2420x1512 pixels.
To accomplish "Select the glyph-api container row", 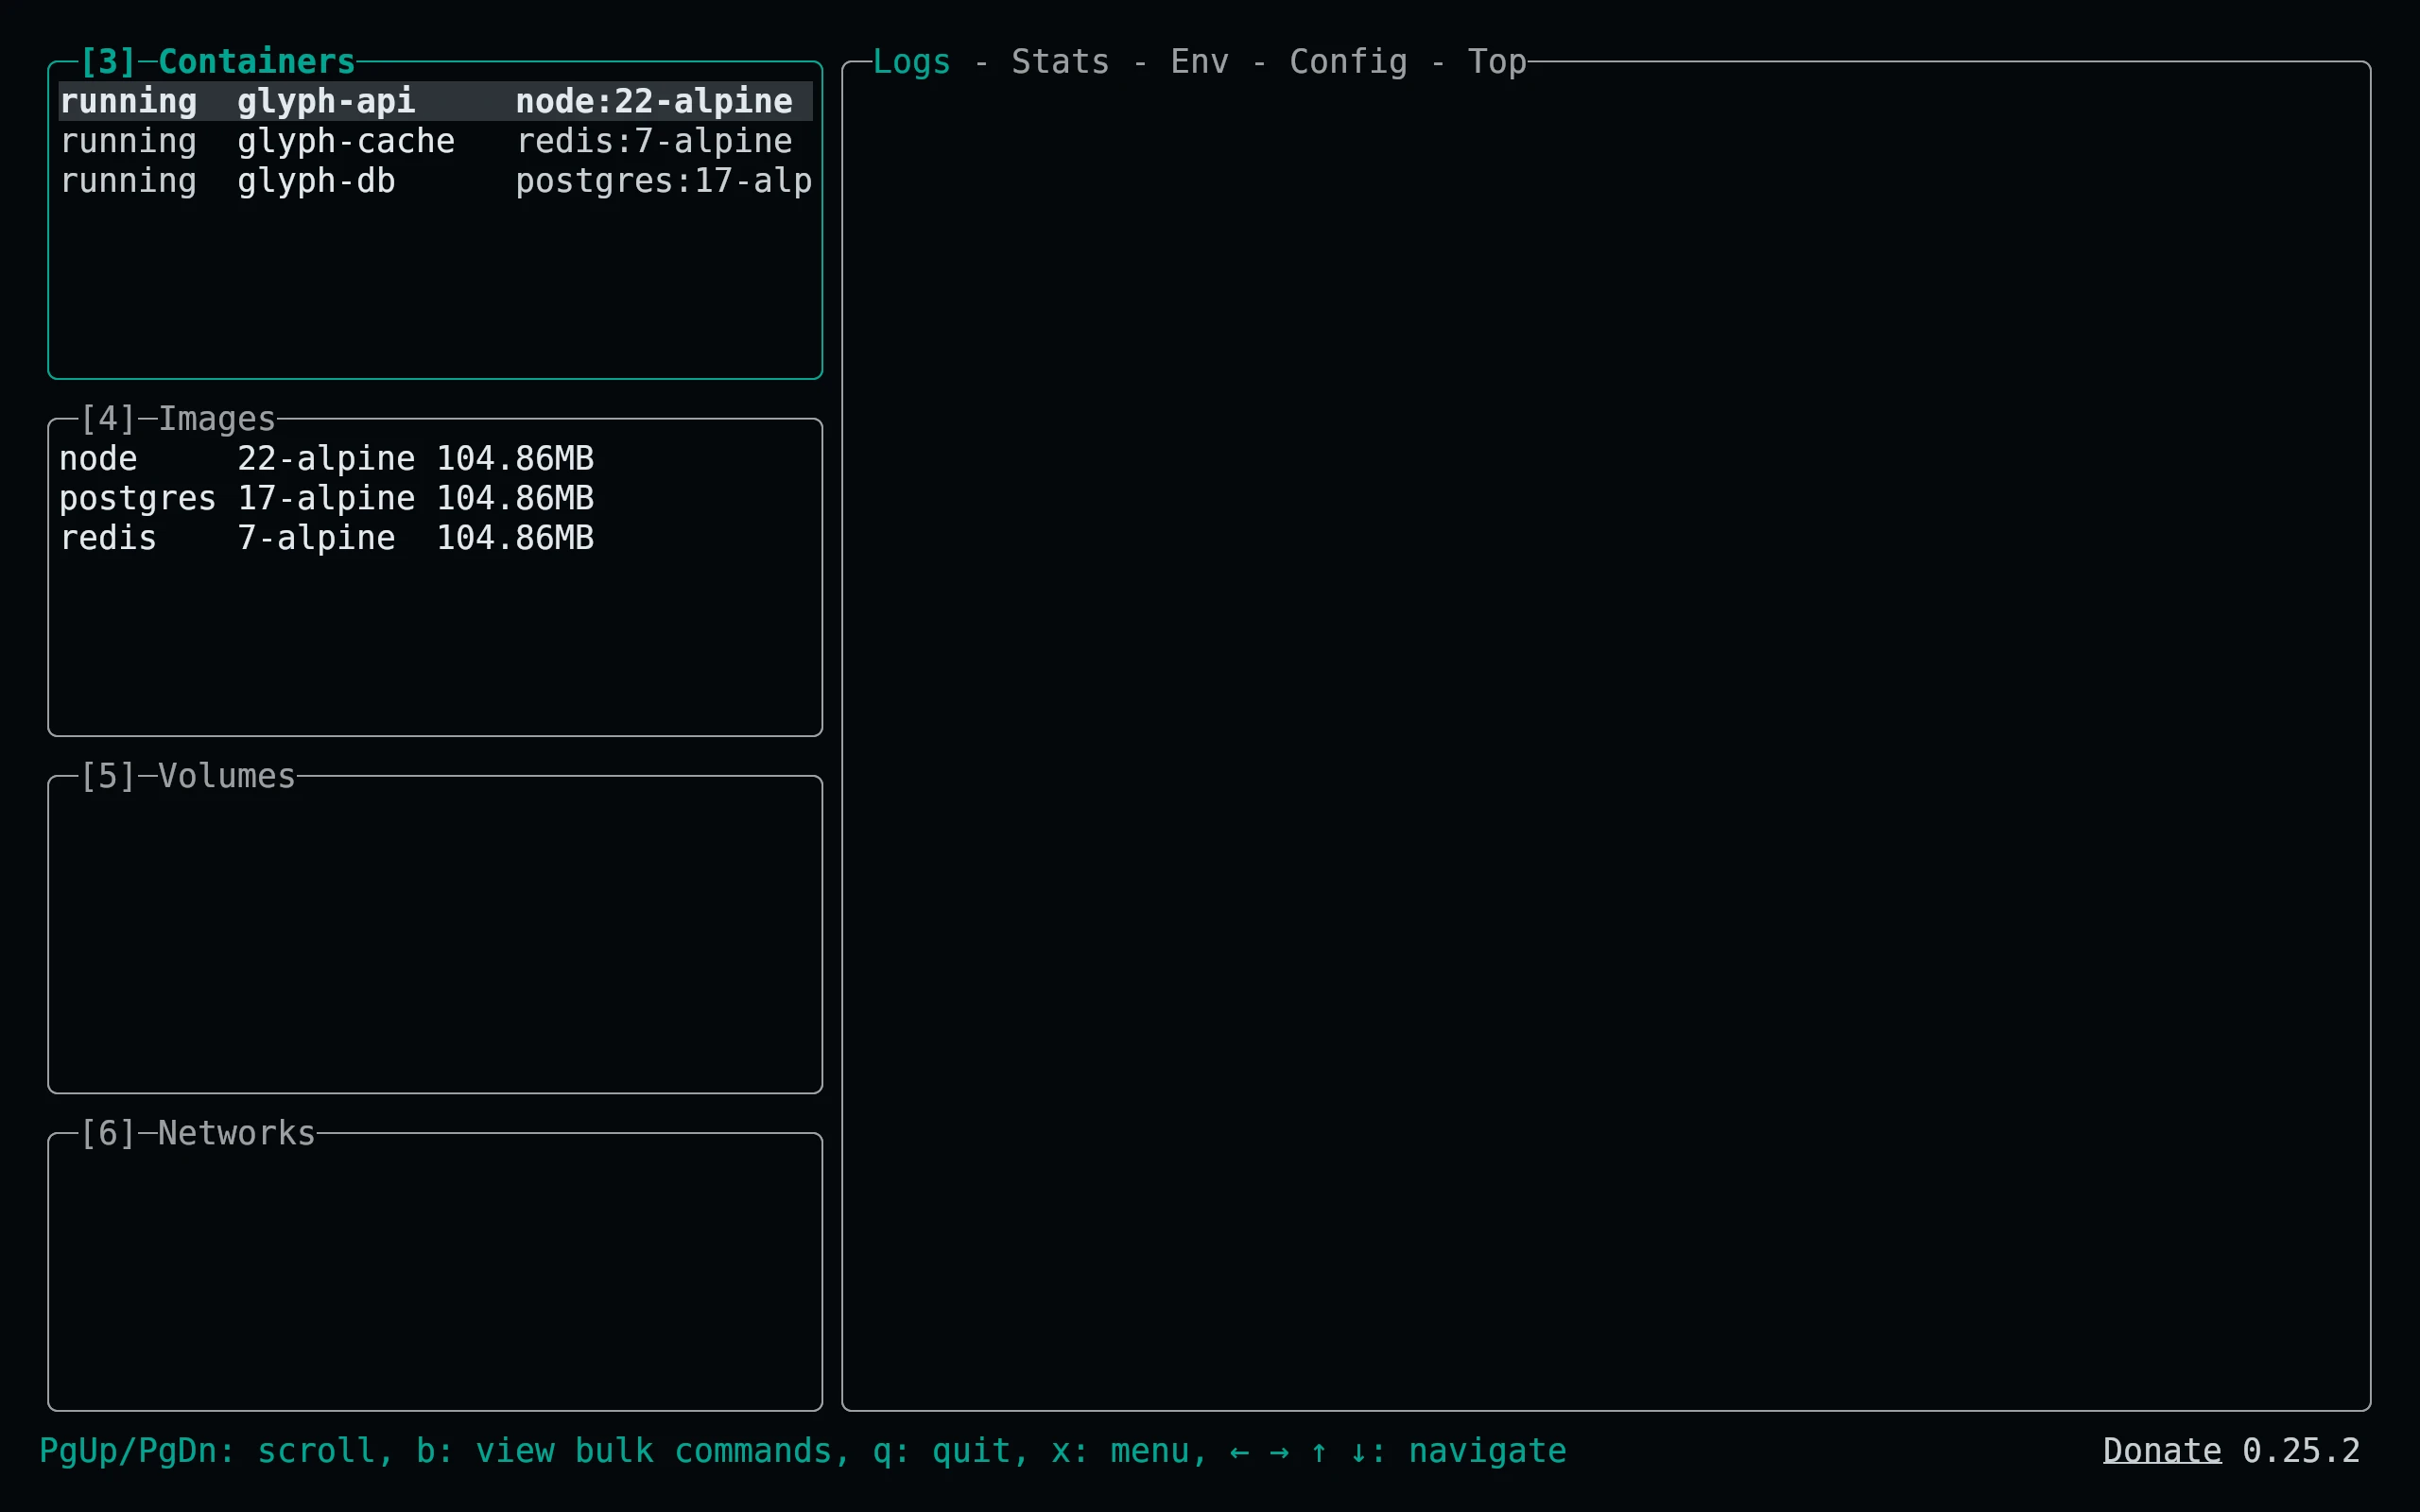I will pyautogui.click(x=435, y=101).
